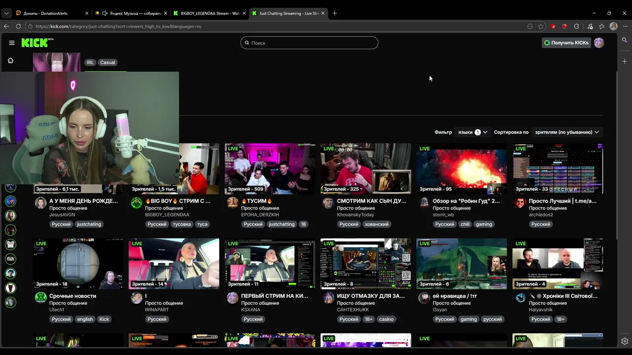Close the DonationAlerts tab
This screenshot has width=632, height=355.
pos(87,13)
